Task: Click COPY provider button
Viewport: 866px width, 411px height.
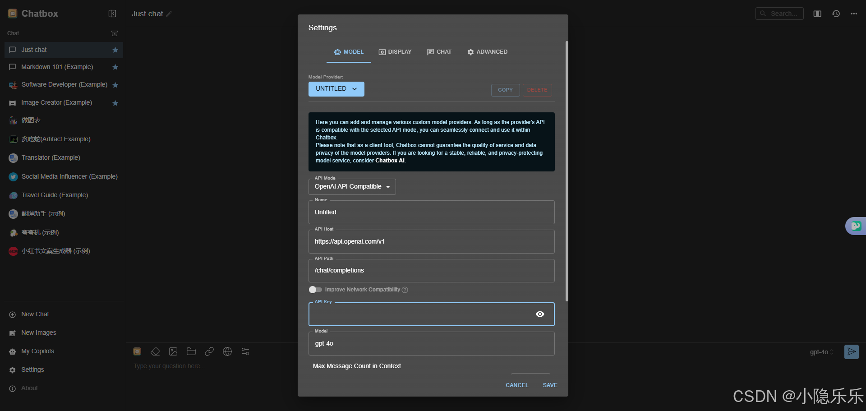Action: [x=505, y=90]
